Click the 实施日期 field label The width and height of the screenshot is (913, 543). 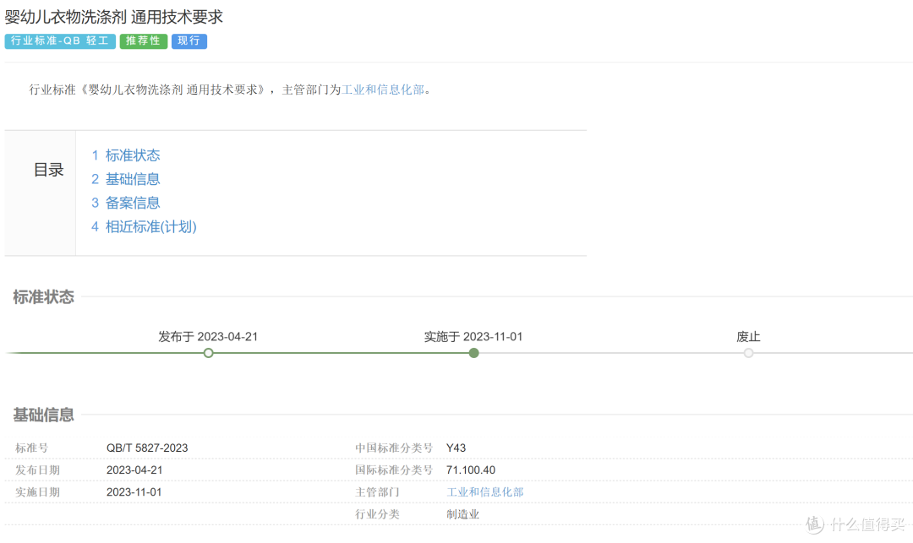point(37,492)
